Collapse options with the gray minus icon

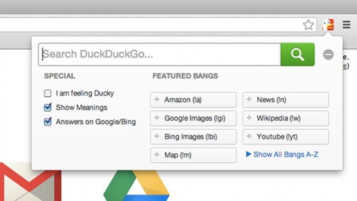(x=328, y=54)
